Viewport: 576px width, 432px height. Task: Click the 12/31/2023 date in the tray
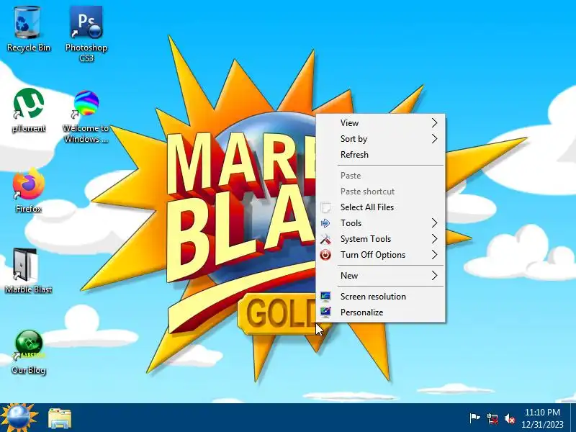[x=542, y=425]
